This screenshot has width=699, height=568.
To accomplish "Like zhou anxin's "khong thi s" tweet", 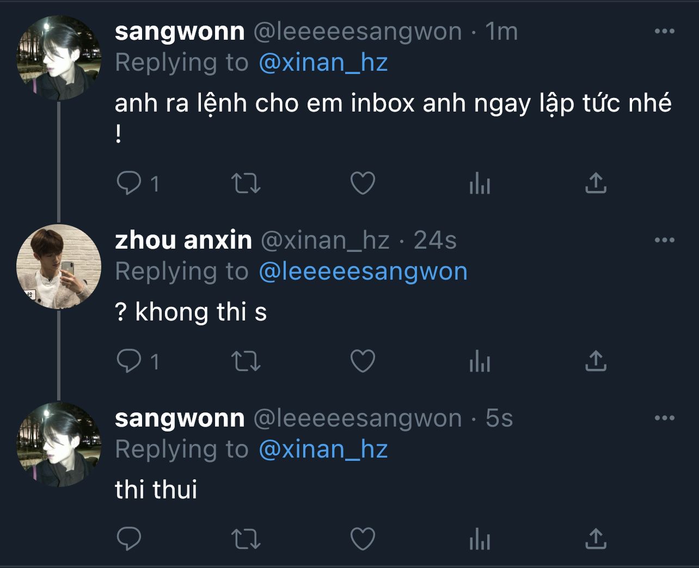I will 363,361.
